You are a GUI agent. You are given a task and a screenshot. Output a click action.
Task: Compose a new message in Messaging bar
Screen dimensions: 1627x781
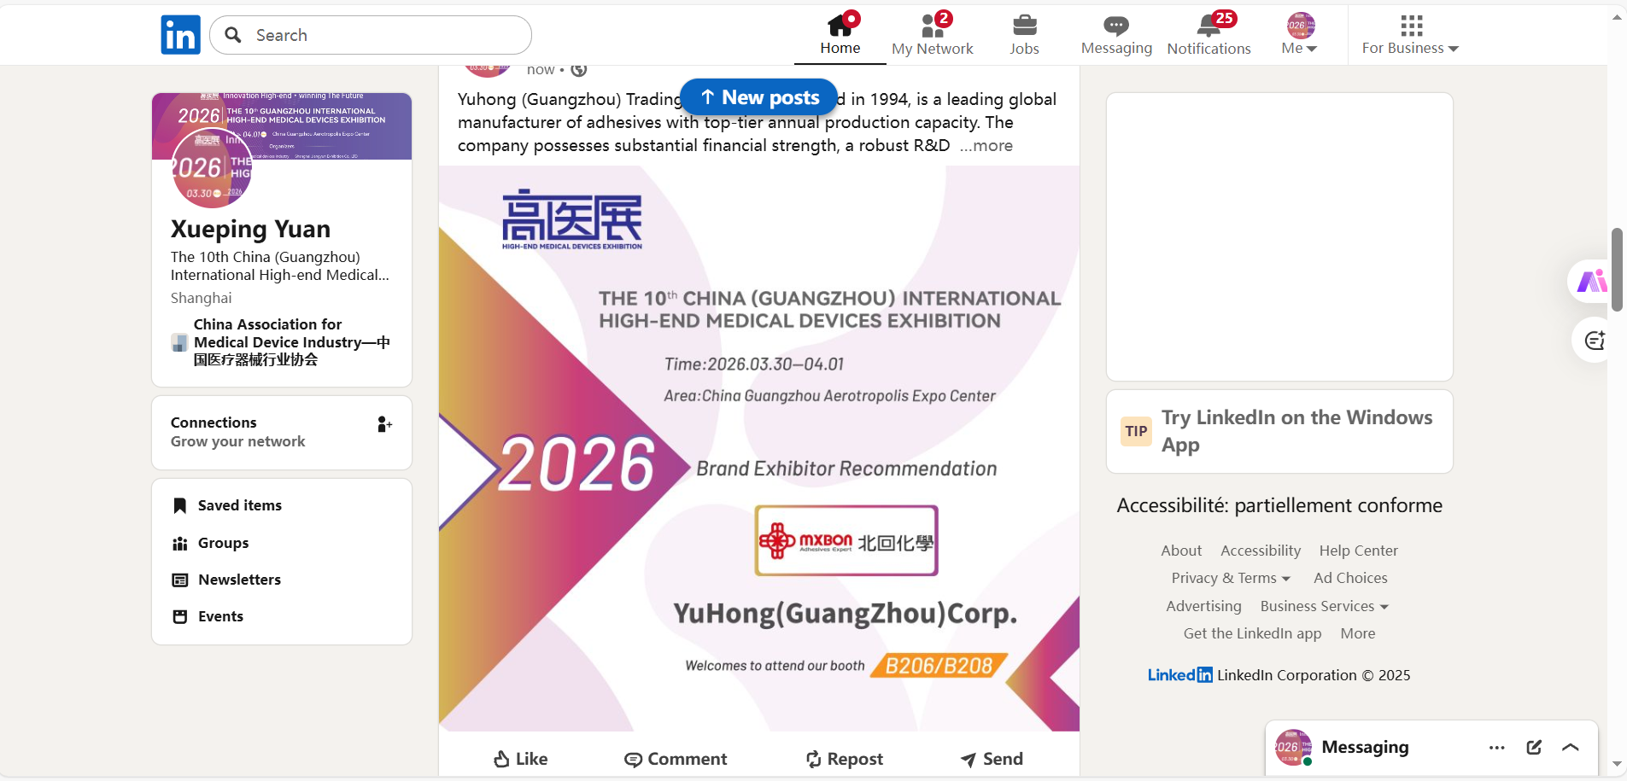[1534, 748]
